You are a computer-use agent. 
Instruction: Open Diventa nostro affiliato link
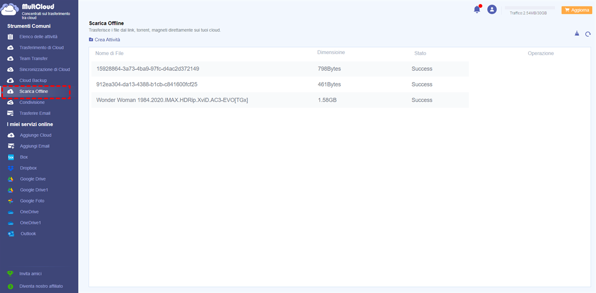(41, 286)
